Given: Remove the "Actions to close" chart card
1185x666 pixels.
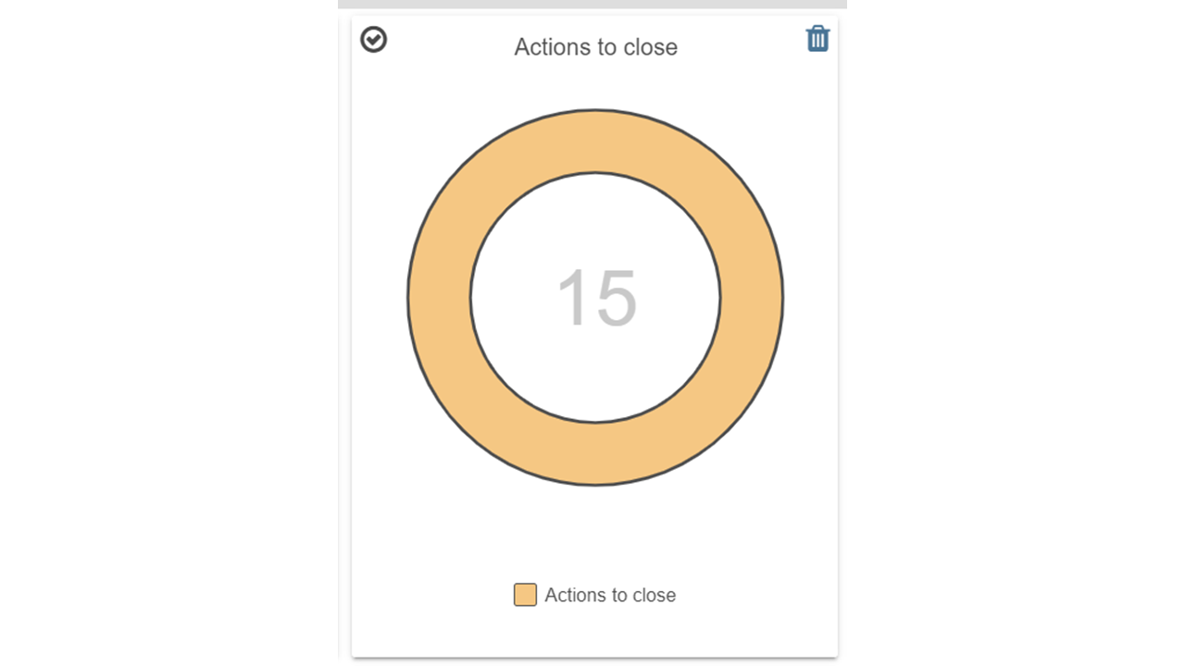Looking at the screenshot, I should (817, 39).
